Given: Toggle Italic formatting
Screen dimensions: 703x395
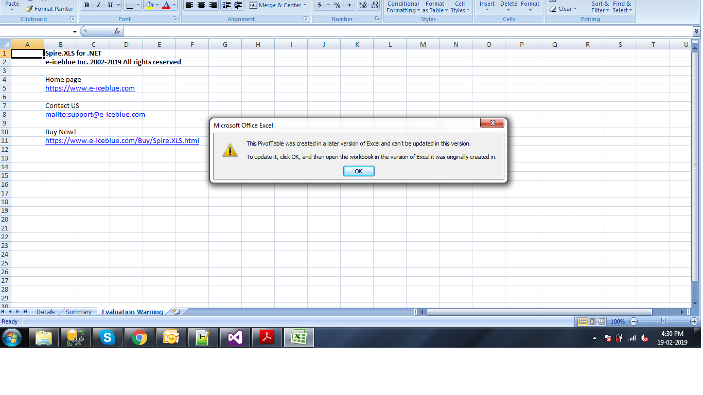Looking at the screenshot, I should [x=98, y=5].
